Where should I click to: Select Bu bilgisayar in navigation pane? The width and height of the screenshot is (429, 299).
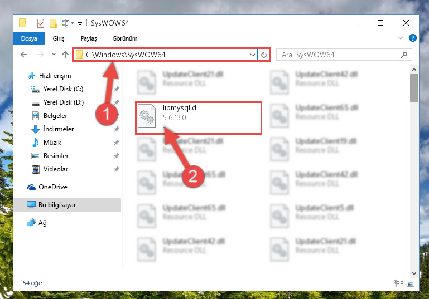pyautogui.click(x=68, y=205)
